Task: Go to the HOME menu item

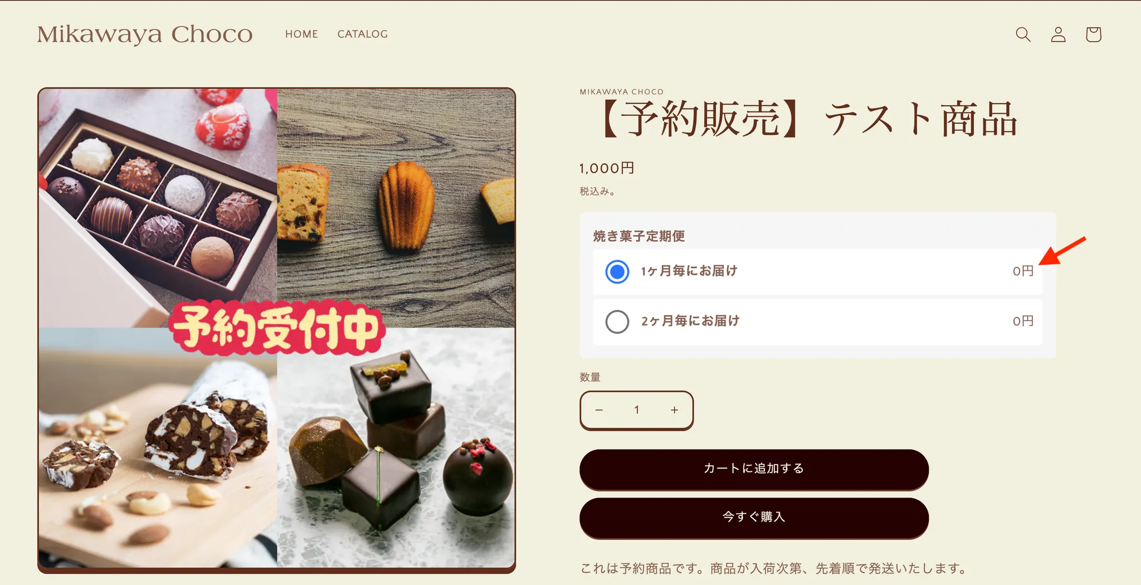Action: (301, 34)
